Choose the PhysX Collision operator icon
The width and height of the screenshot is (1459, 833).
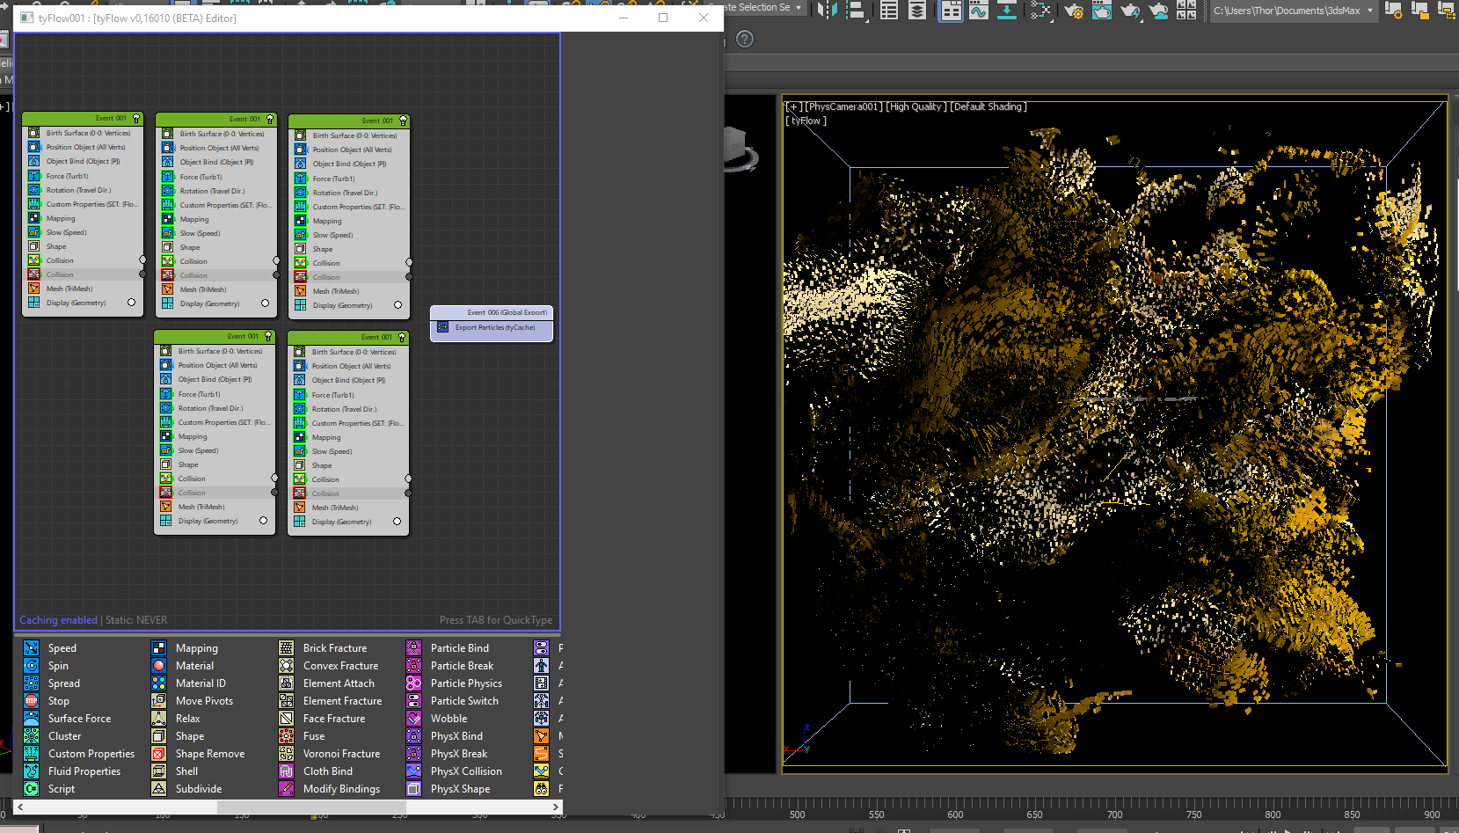click(414, 771)
